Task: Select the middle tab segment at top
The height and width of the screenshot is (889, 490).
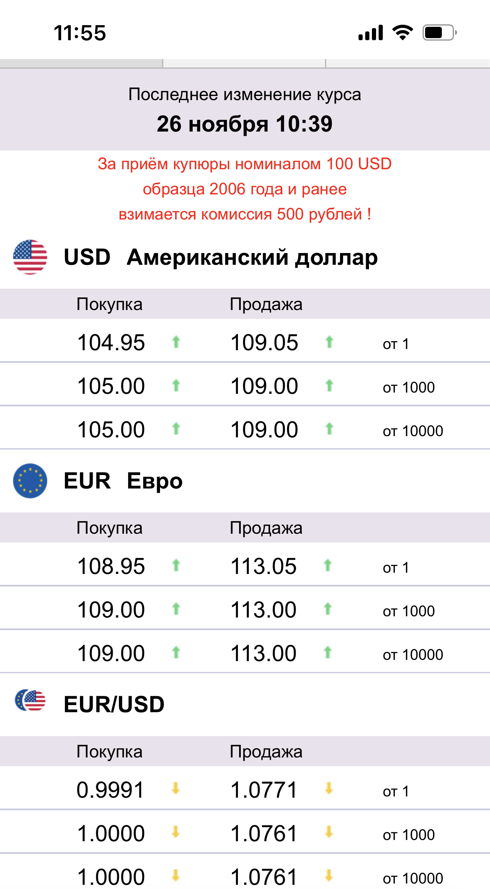Action: (244, 63)
